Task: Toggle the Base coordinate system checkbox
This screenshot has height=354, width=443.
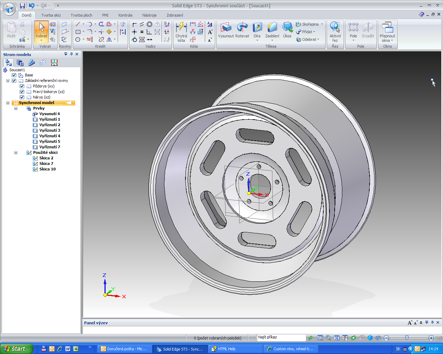Action: click(x=14, y=75)
